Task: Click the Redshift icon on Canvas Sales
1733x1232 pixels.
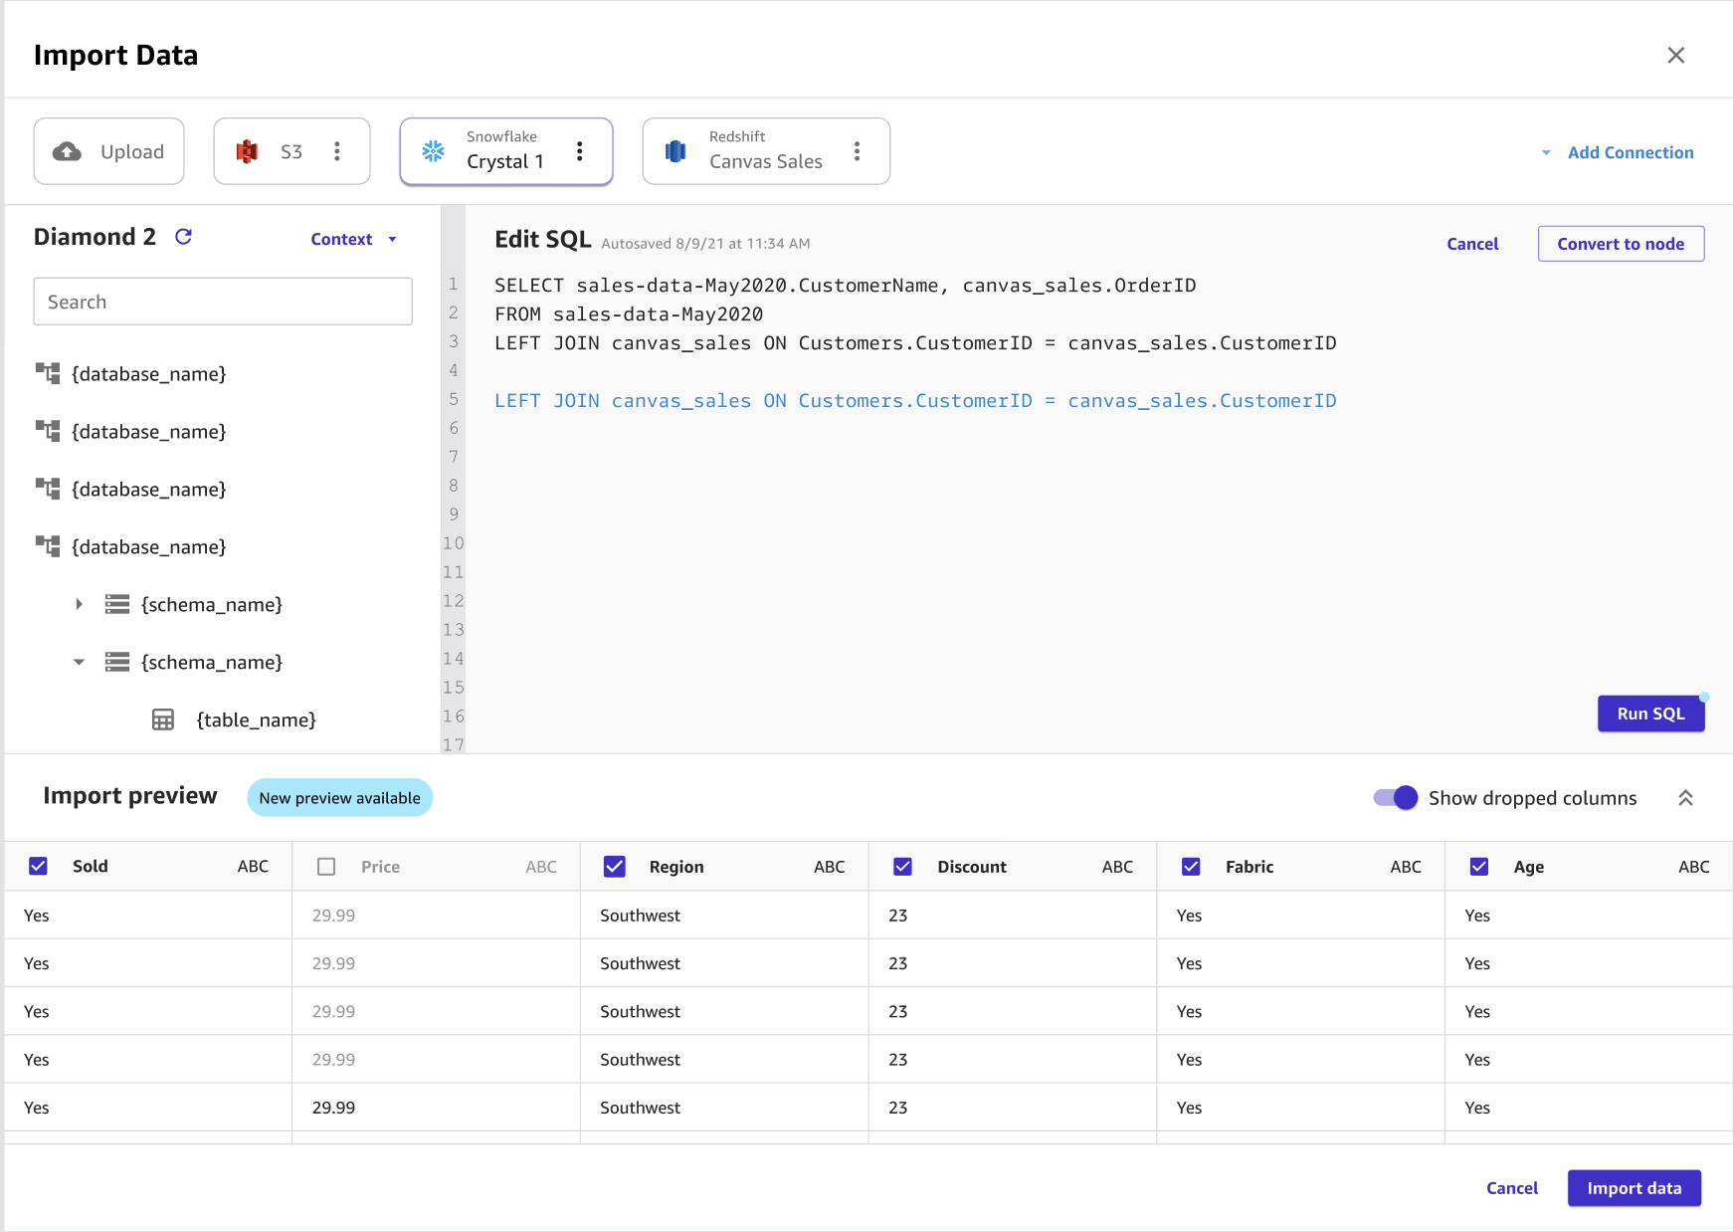Action: click(675, 150)
